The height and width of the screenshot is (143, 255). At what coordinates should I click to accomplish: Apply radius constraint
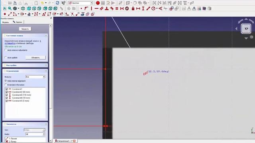coord(153,8)
